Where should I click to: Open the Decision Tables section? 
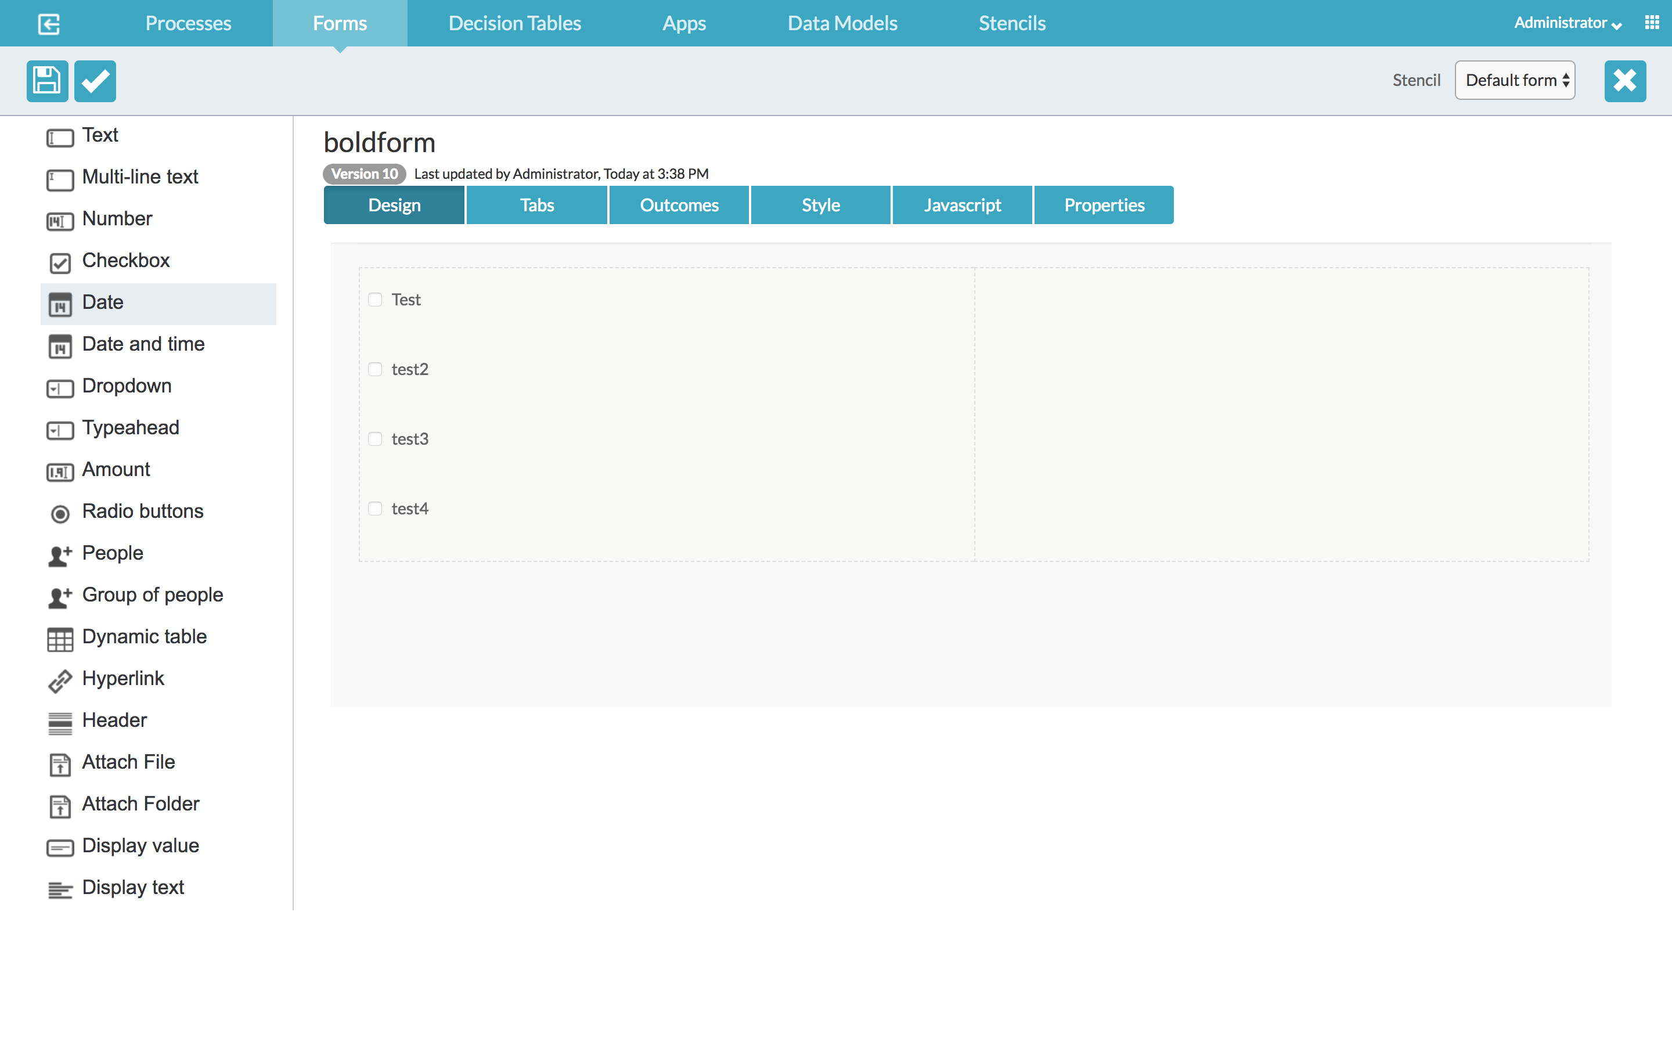pyautogui.click(x=515, y=23)
